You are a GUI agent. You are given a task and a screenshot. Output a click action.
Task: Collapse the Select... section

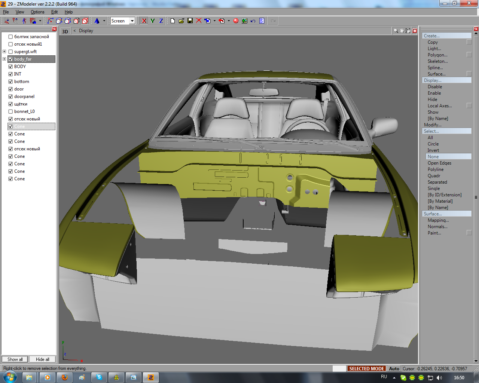(x=447, y=131)
